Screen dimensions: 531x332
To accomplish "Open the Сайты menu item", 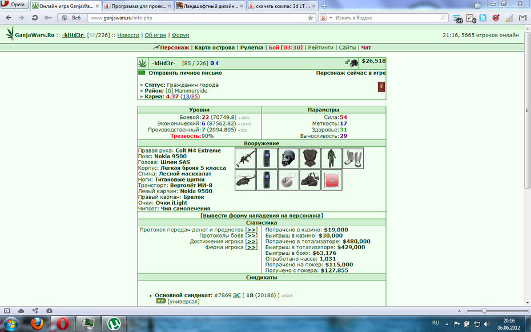I will coord(347,47).
